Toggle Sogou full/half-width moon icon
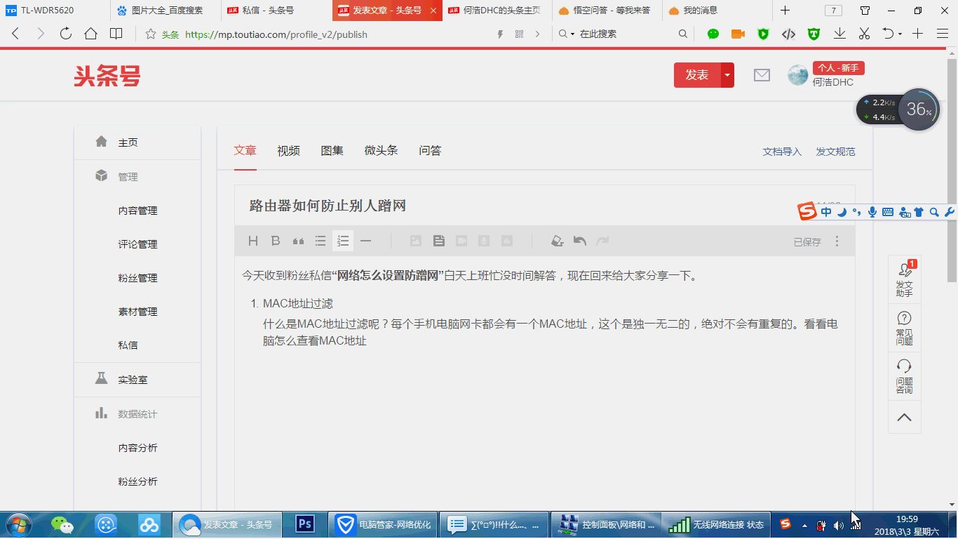 tap(842, 212)
